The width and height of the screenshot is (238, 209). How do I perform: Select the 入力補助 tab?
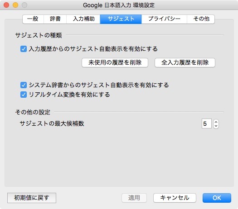point(83,19)
